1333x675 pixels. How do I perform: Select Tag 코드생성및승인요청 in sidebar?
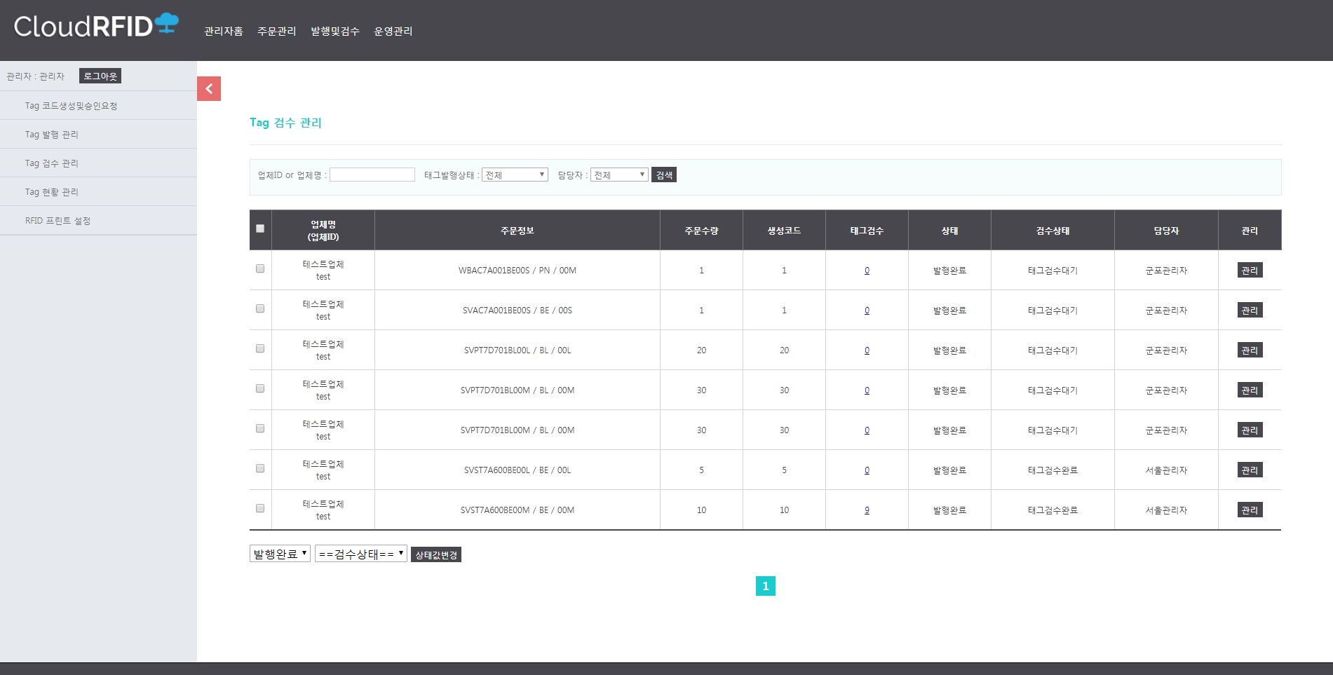point(98,106)
